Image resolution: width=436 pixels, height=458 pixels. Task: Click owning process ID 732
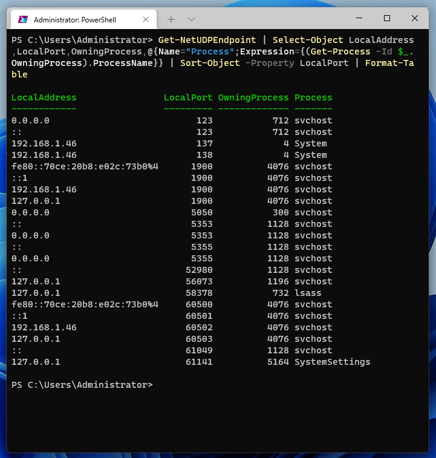point(281,293)
